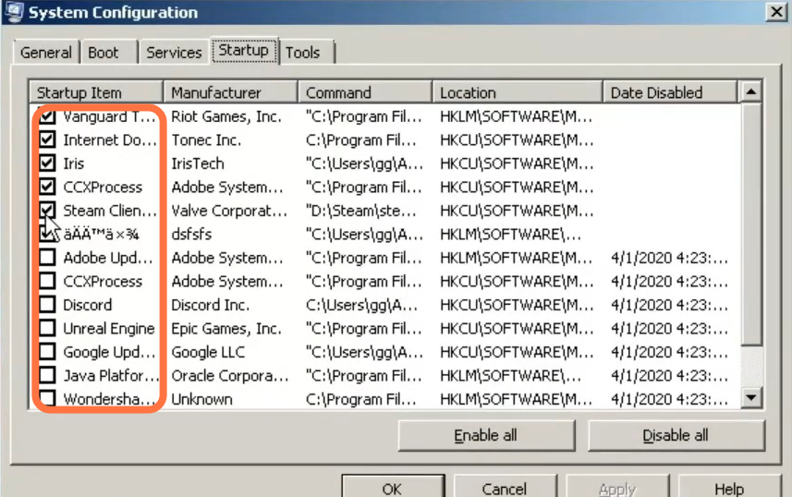The image size is (792, 497).
Task: Click the scroll up arrow of the list
Action: [x=751, y=92]
